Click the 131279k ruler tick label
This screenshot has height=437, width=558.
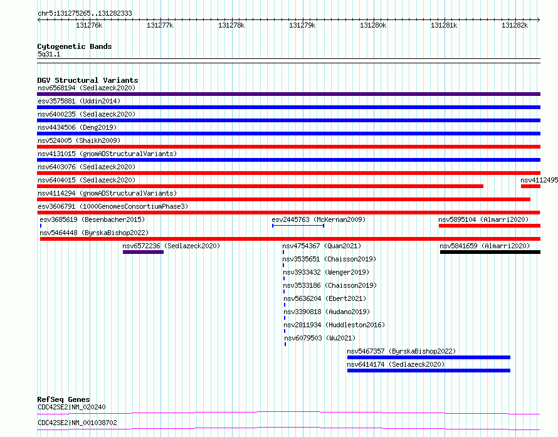point(302,25)
